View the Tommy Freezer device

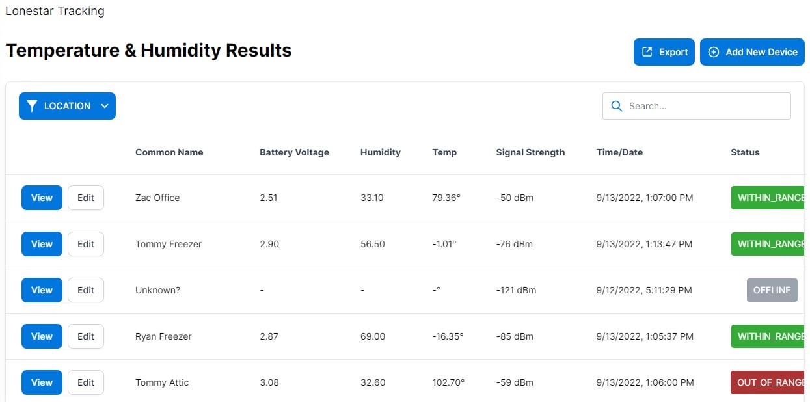42,244
